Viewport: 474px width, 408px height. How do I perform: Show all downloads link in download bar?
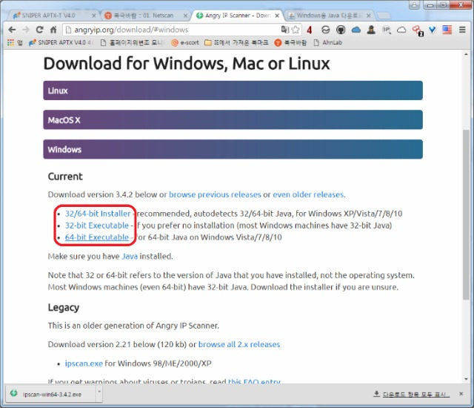(x=412, y=394)
